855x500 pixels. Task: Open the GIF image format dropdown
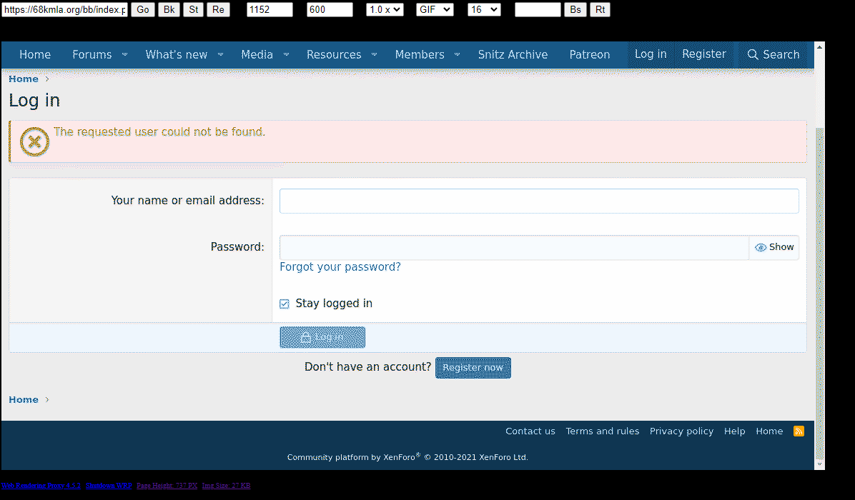(435, 9)
